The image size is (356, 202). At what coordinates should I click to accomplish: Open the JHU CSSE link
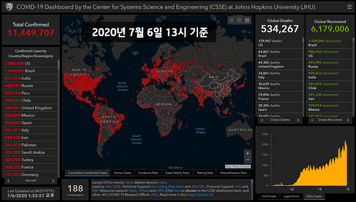coord(113,186)
